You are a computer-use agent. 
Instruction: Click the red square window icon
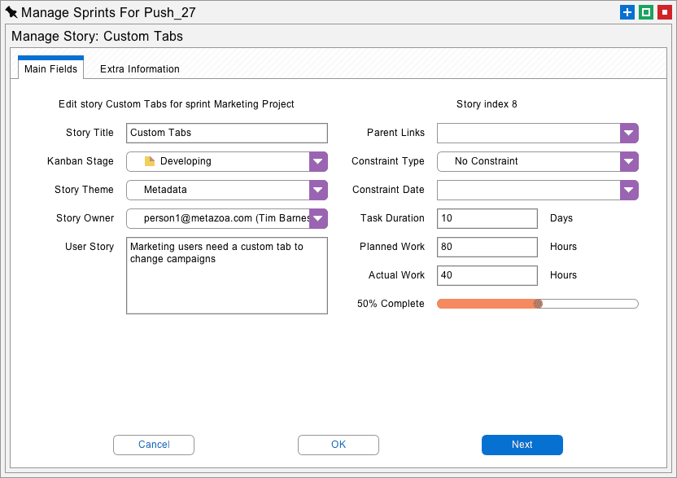click(x=664, y=12)
